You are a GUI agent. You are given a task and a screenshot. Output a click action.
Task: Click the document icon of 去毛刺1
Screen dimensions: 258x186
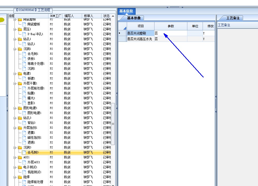pos(24,54)
